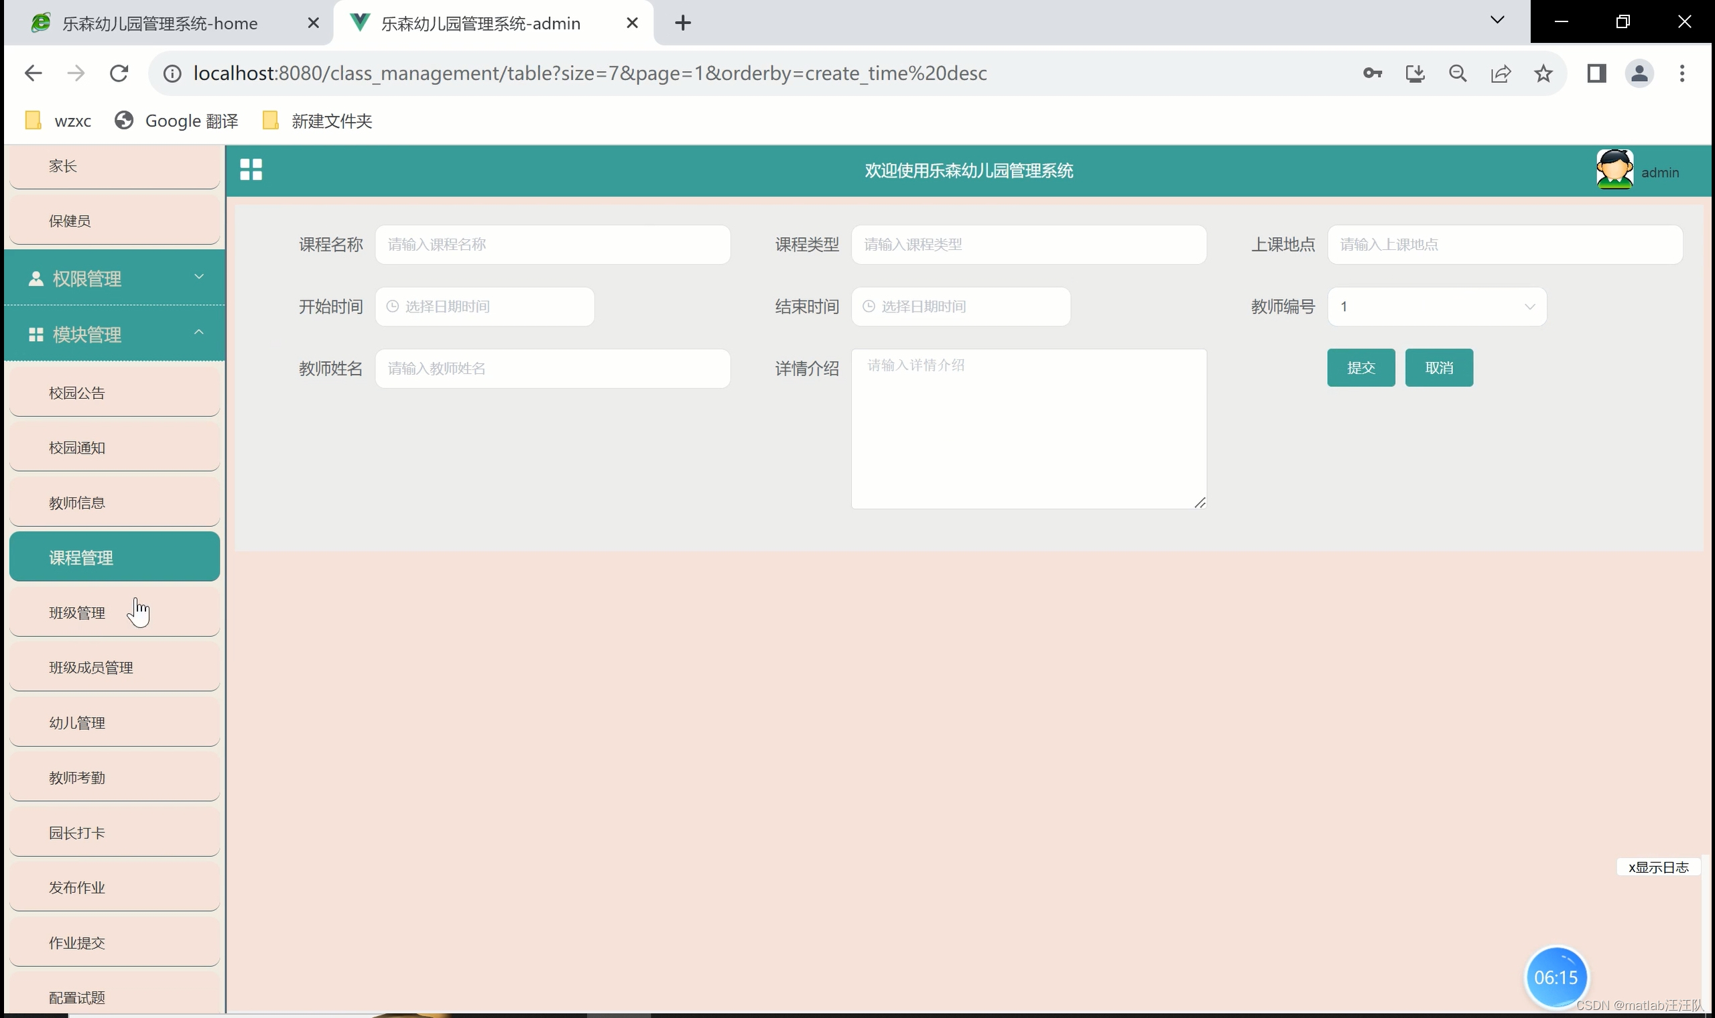
Task: Click the password key icon in address bar
Action: pyautogui.click(x=1372, y=74)
